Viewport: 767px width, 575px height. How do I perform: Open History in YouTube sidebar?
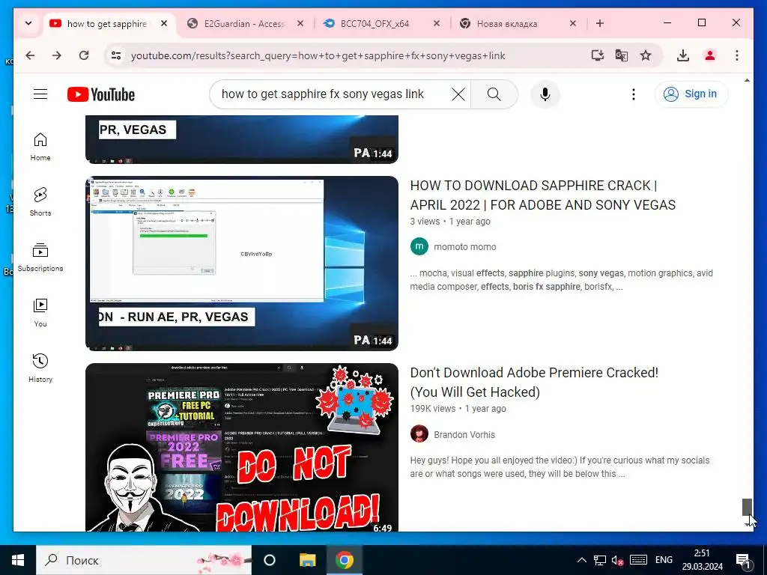40,368
